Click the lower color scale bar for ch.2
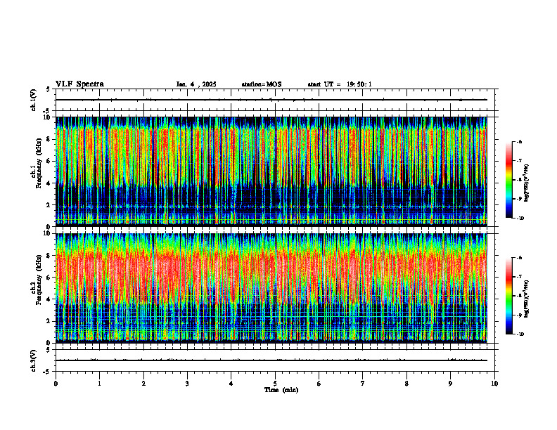 (508, 296)
